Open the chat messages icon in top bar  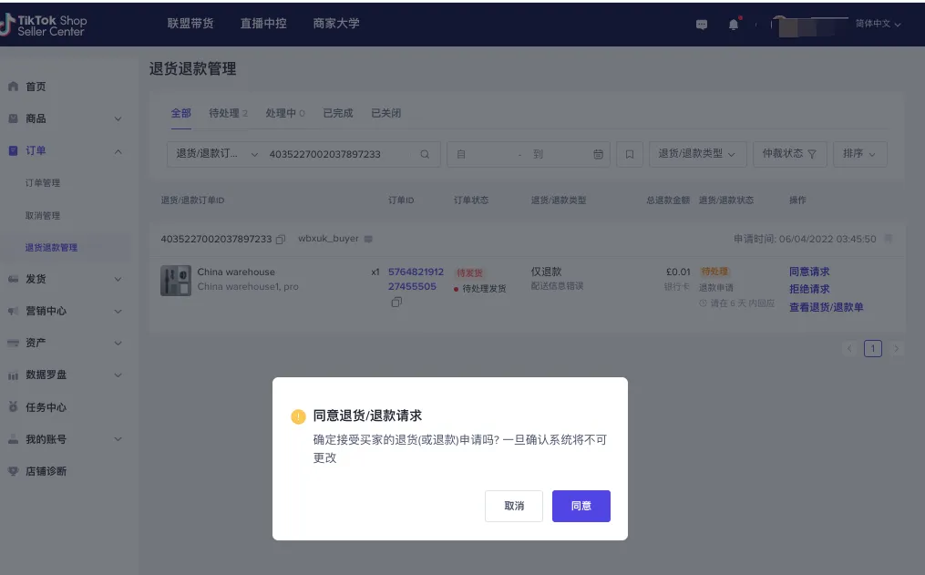click(x=701, y=25)
